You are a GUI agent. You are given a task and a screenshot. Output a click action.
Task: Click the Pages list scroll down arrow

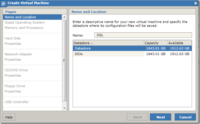[x=64, y=108]
